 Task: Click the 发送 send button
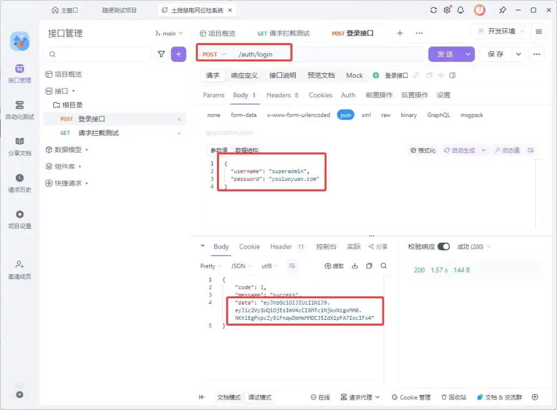445,54
